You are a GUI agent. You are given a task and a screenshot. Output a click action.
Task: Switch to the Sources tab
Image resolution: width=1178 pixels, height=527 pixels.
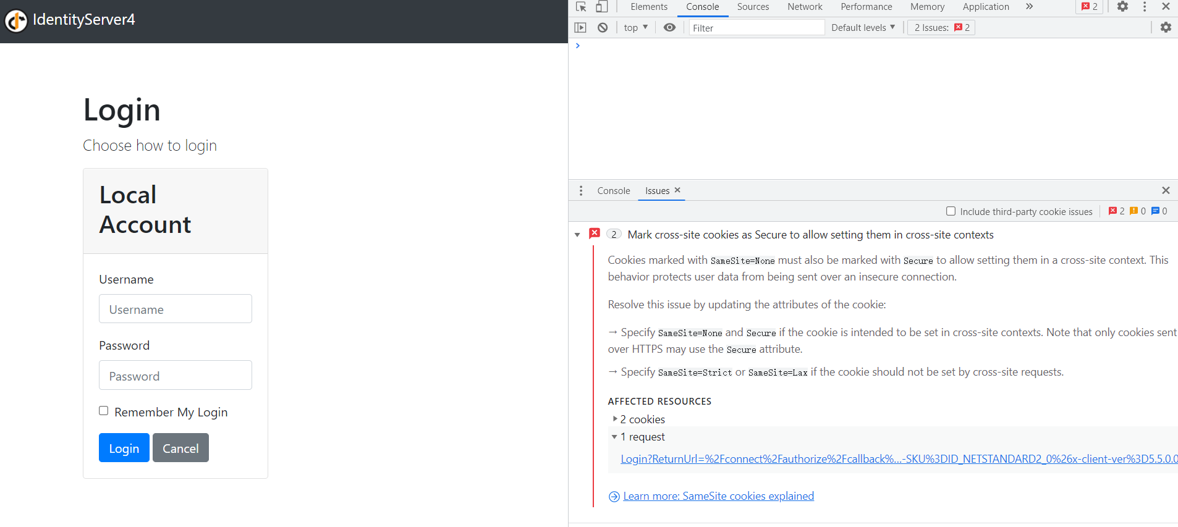pos(753,7)
